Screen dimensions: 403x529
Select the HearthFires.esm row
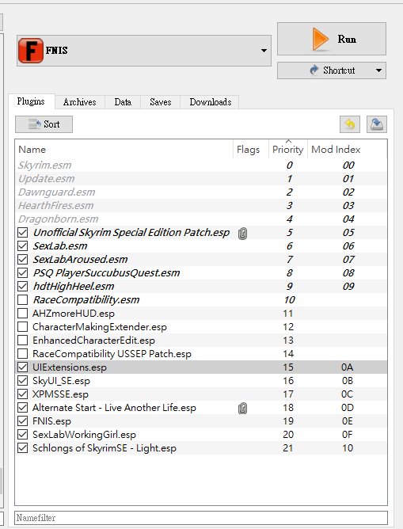click(x=201, y=206)
